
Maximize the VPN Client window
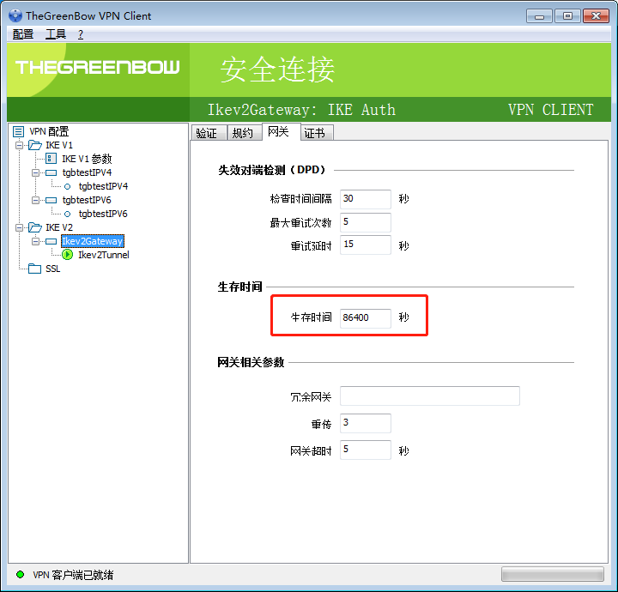click(567, 16)
